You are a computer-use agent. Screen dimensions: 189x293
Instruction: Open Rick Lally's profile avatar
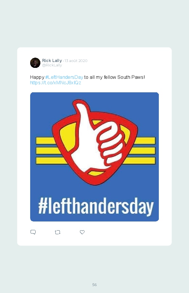coord(35,63)
